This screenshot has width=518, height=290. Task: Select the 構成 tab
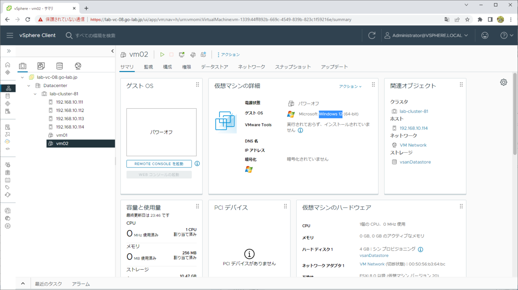point(167,67)
